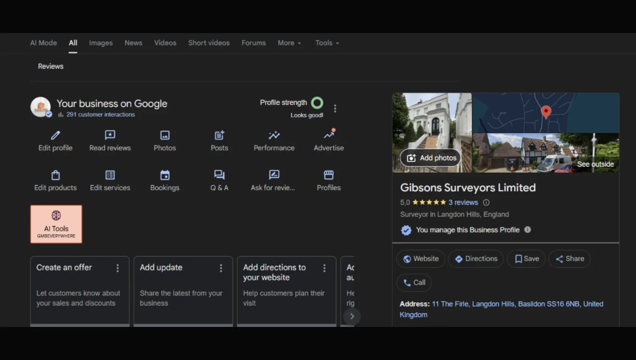Open the Add update card

click(183, 291)
